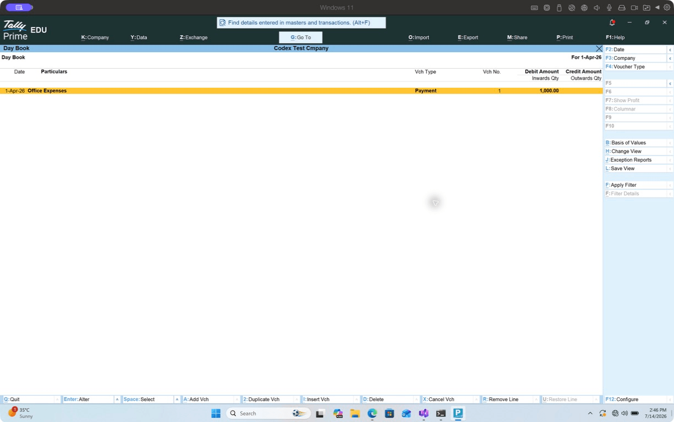This screenshot has height=422, width=674.
Task: Launch Microsoft Edge from the taskbar
Action: coord(372,413)
